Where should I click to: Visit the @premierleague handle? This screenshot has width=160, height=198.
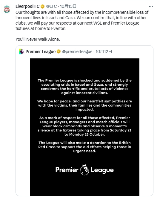click(77, 52)
